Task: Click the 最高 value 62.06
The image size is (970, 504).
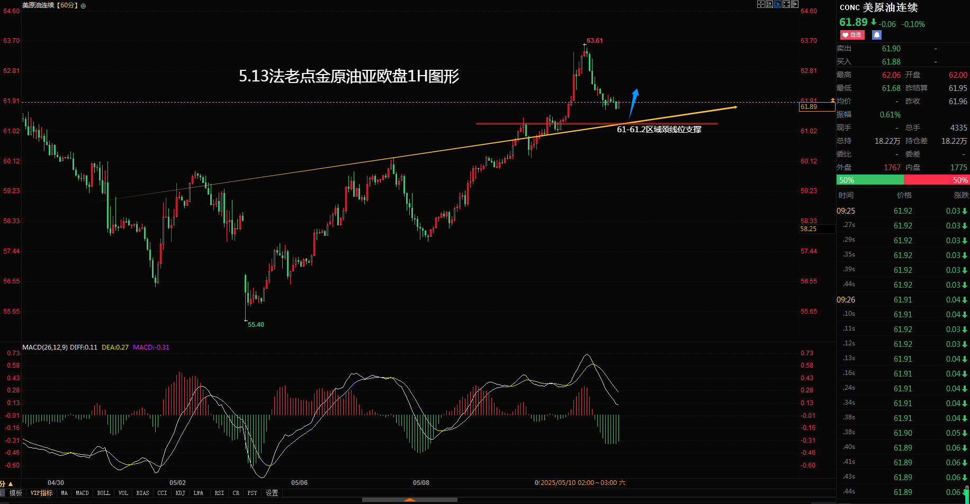Action: click(891, 75)
